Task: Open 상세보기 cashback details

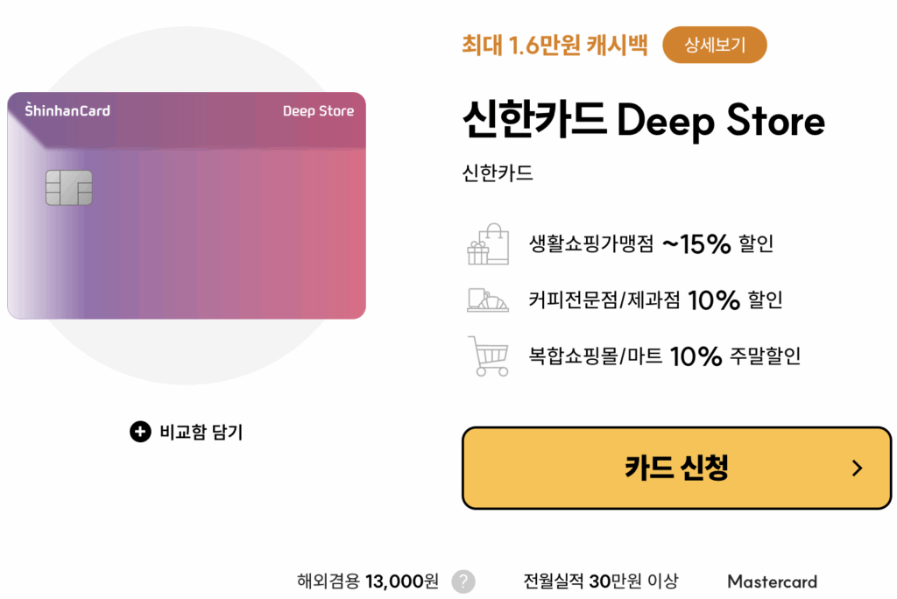Action: [715, 45]
